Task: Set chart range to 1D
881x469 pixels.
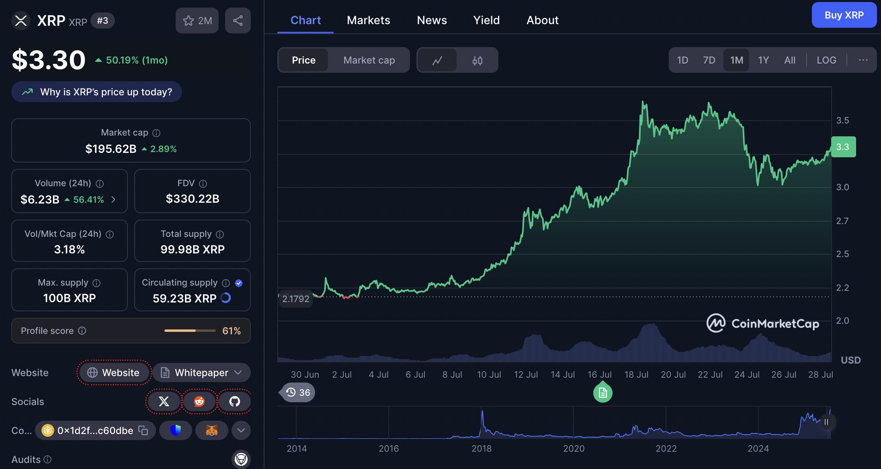Action: [x=682, y=60]
